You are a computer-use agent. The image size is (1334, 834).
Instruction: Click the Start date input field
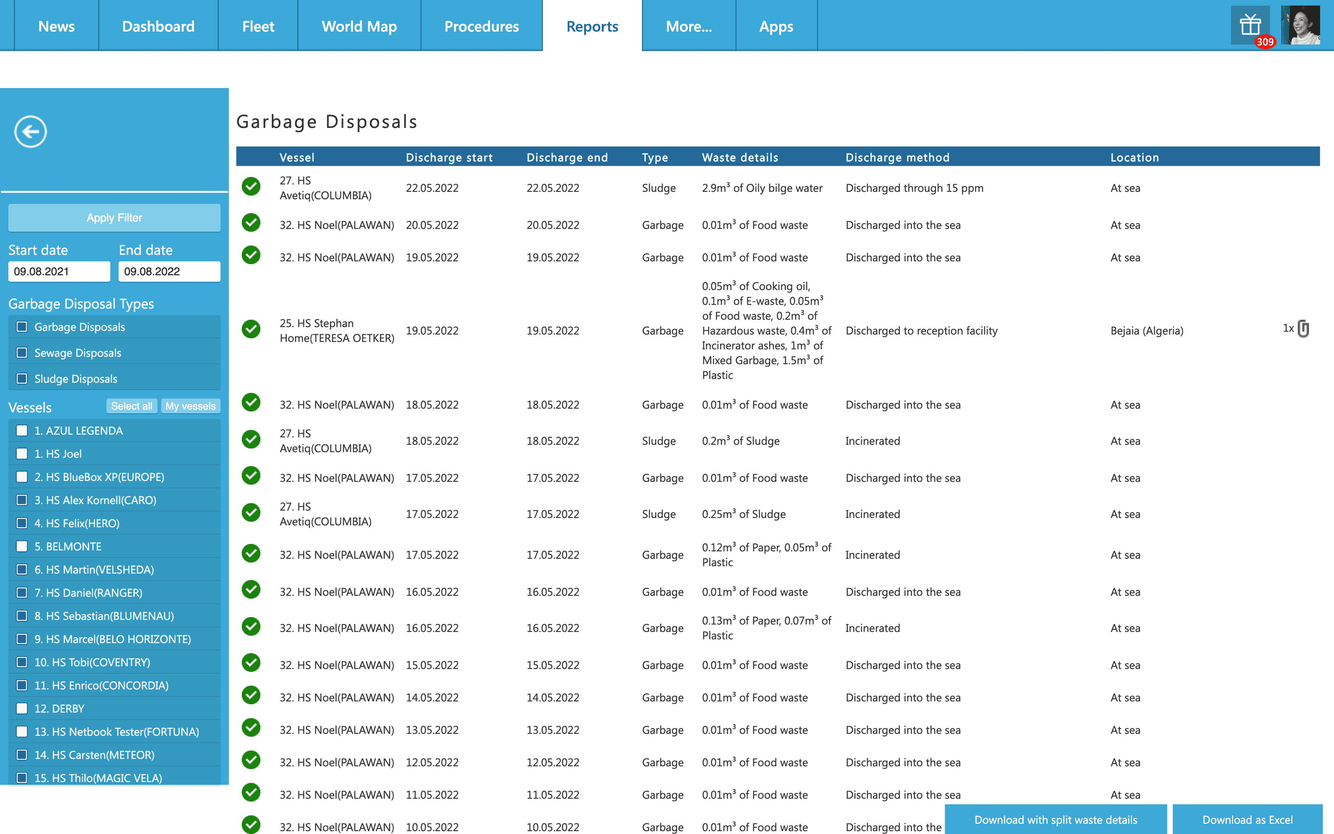click(59, 272)
